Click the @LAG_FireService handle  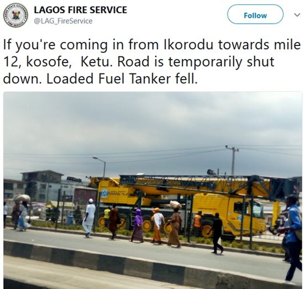pyautogui.click(x=63, y=21)
